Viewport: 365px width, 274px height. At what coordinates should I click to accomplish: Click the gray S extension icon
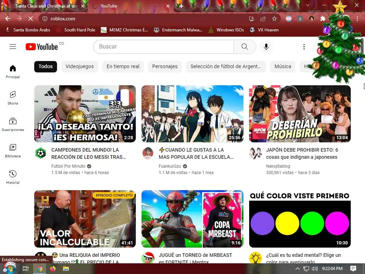coord(300,19)
